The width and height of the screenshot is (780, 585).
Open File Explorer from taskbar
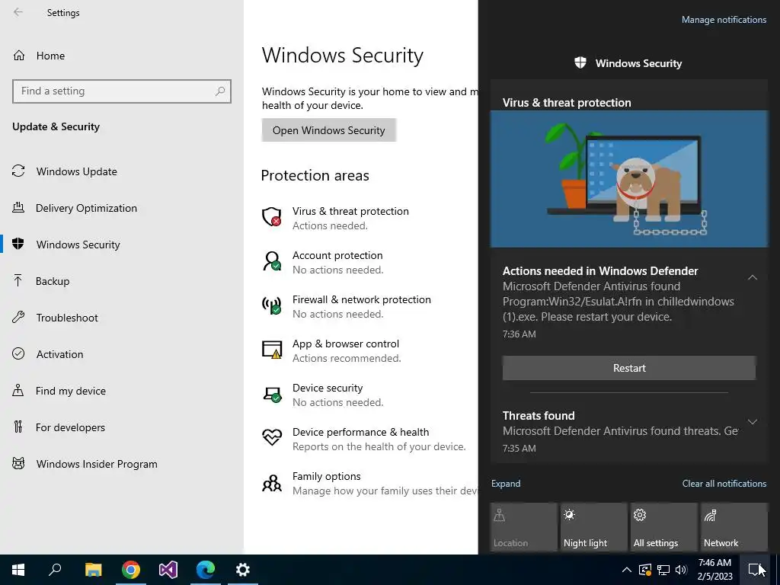pos(93,570)
